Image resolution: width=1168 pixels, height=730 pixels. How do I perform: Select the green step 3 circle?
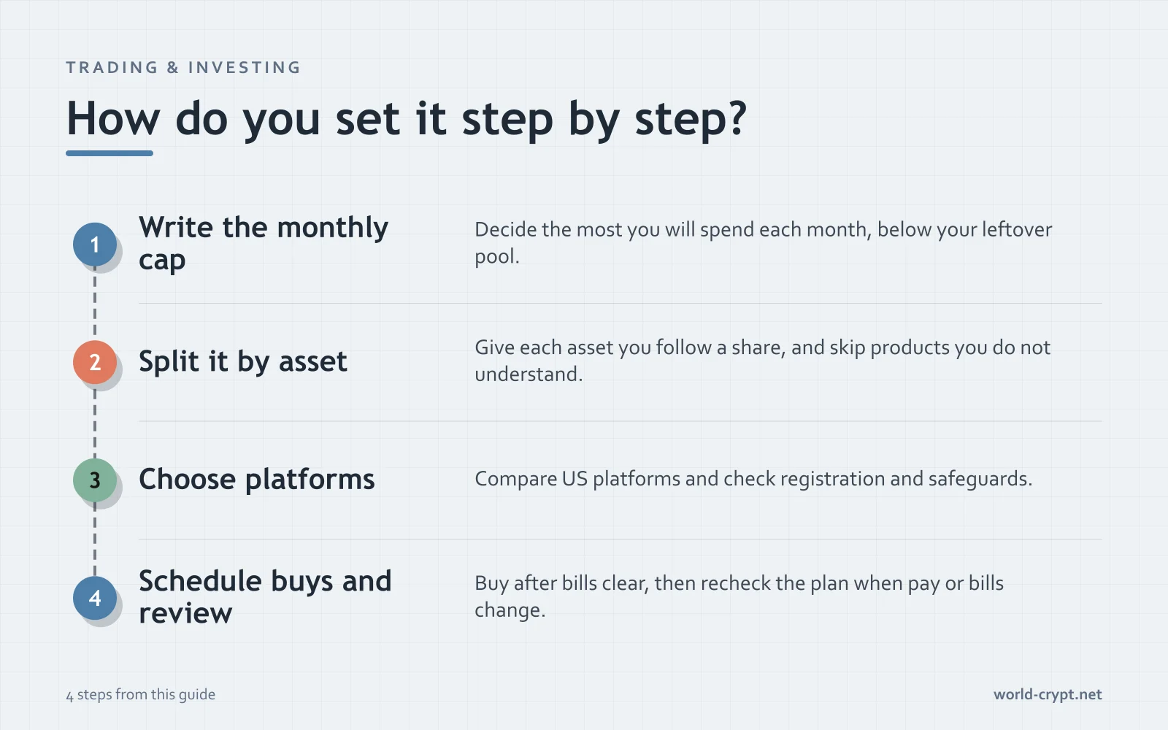click(95, 480)
